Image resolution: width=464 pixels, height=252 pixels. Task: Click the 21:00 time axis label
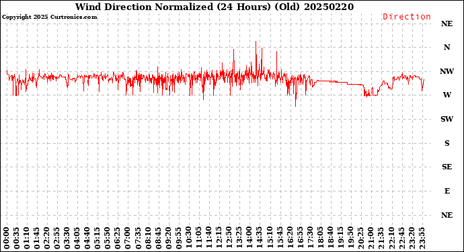click(371, 239)
